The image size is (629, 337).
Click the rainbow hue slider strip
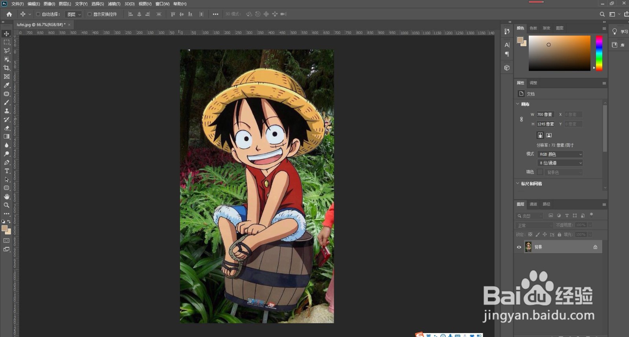coord(599,53)
